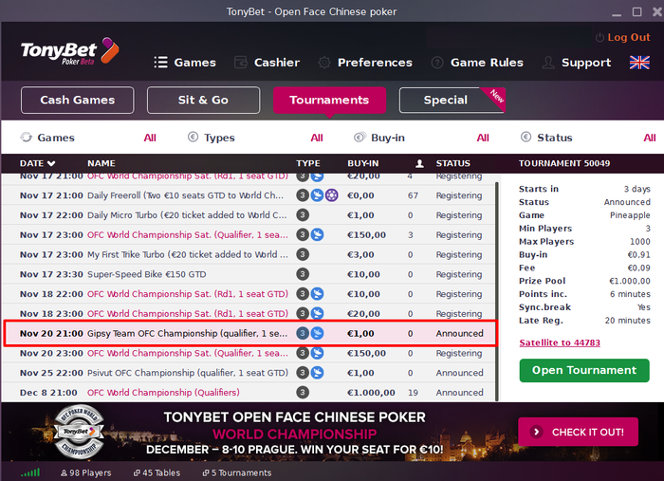Click the grey 3 icon in Super-Speed Bike row
This screenshot has height=481, width=664.
303,274
